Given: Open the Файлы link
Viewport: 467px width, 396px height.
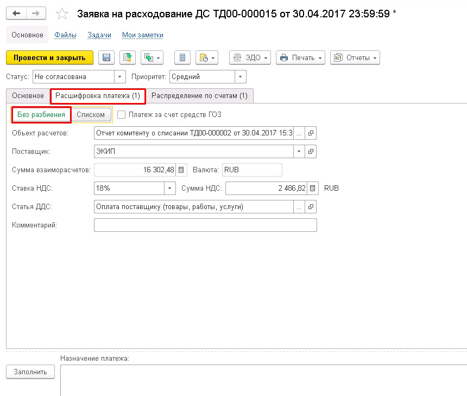Looking at the screenshot, I should (65, 35).
